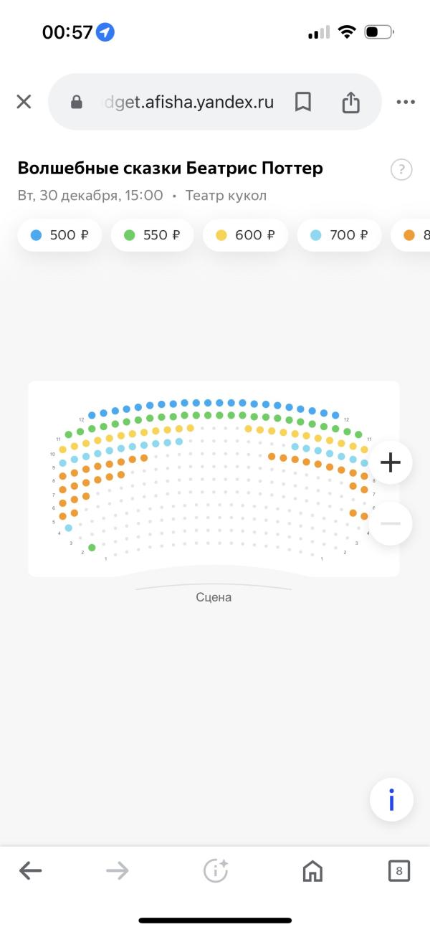
Task: Close the in-app browser with X
Action: 24,102
